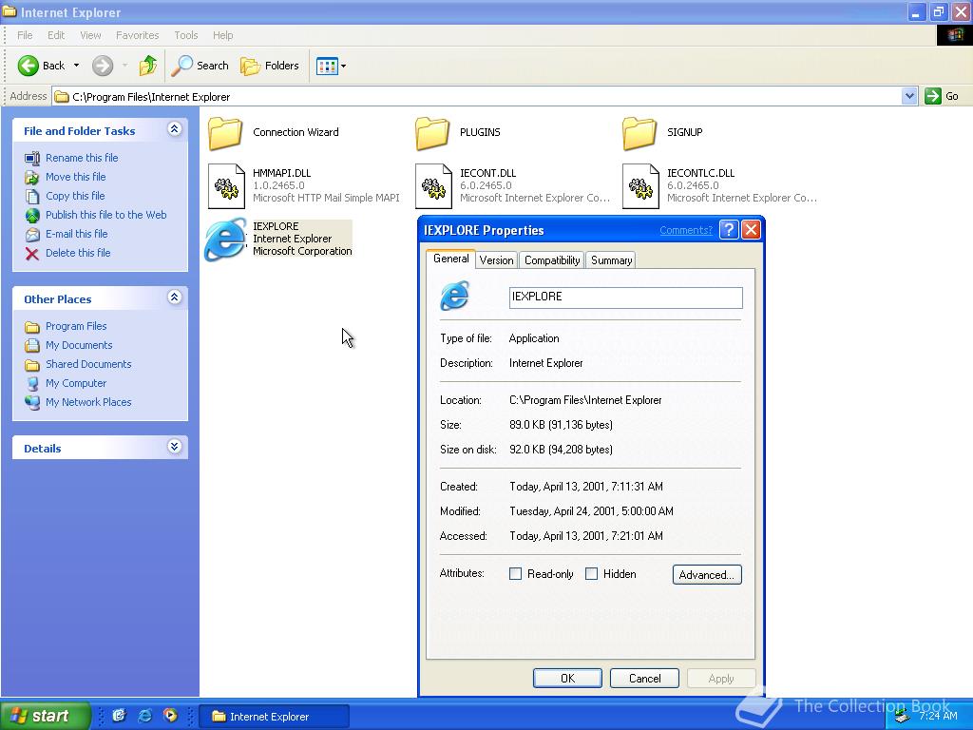Go up one folder level icon
973x730 pixels.
click(x=147, y=66)
